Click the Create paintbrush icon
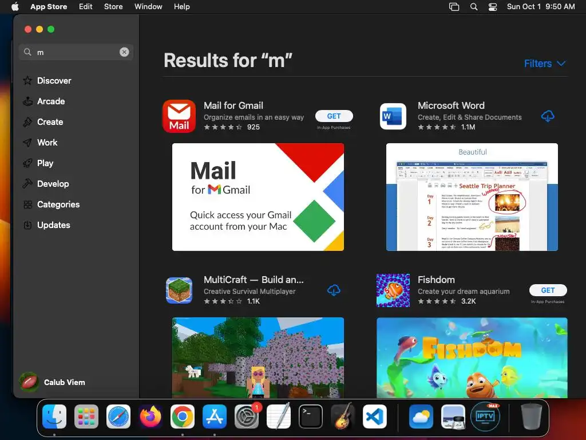586x440 pixels. coord(27,122)
